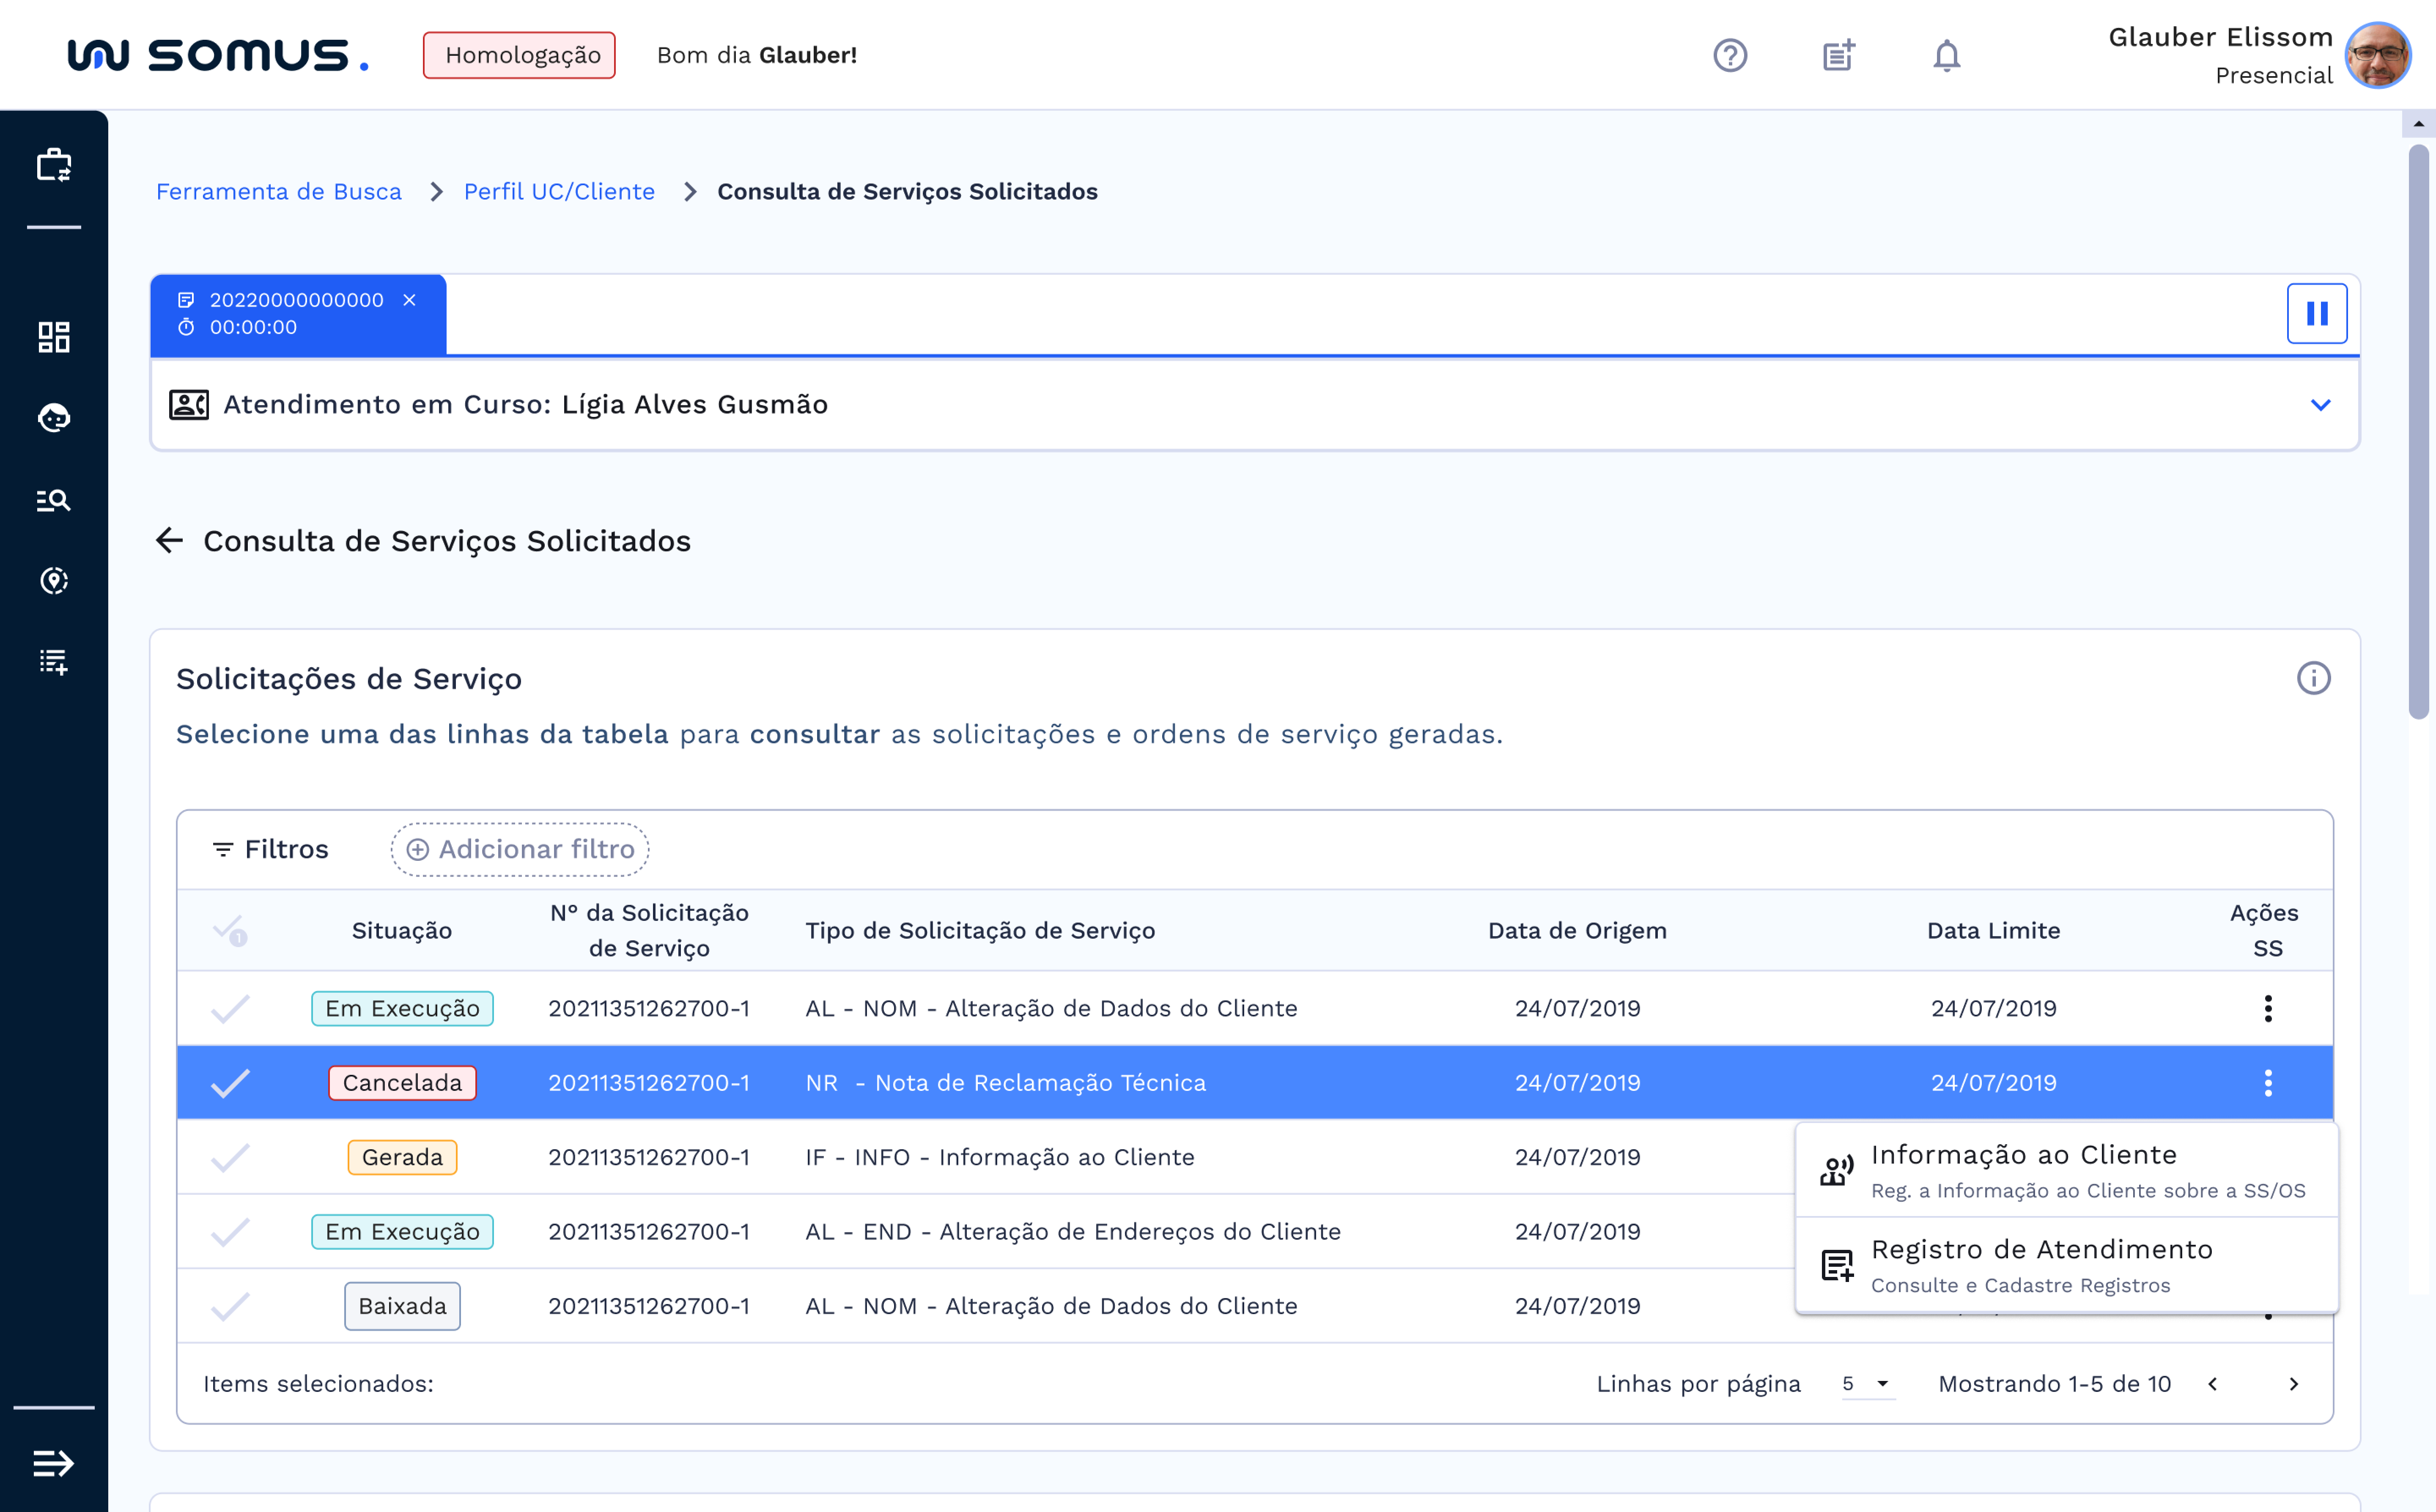Click the help question mark icon
This screenshot has height=1512, width=2436.
click(x=1730, y=55)
